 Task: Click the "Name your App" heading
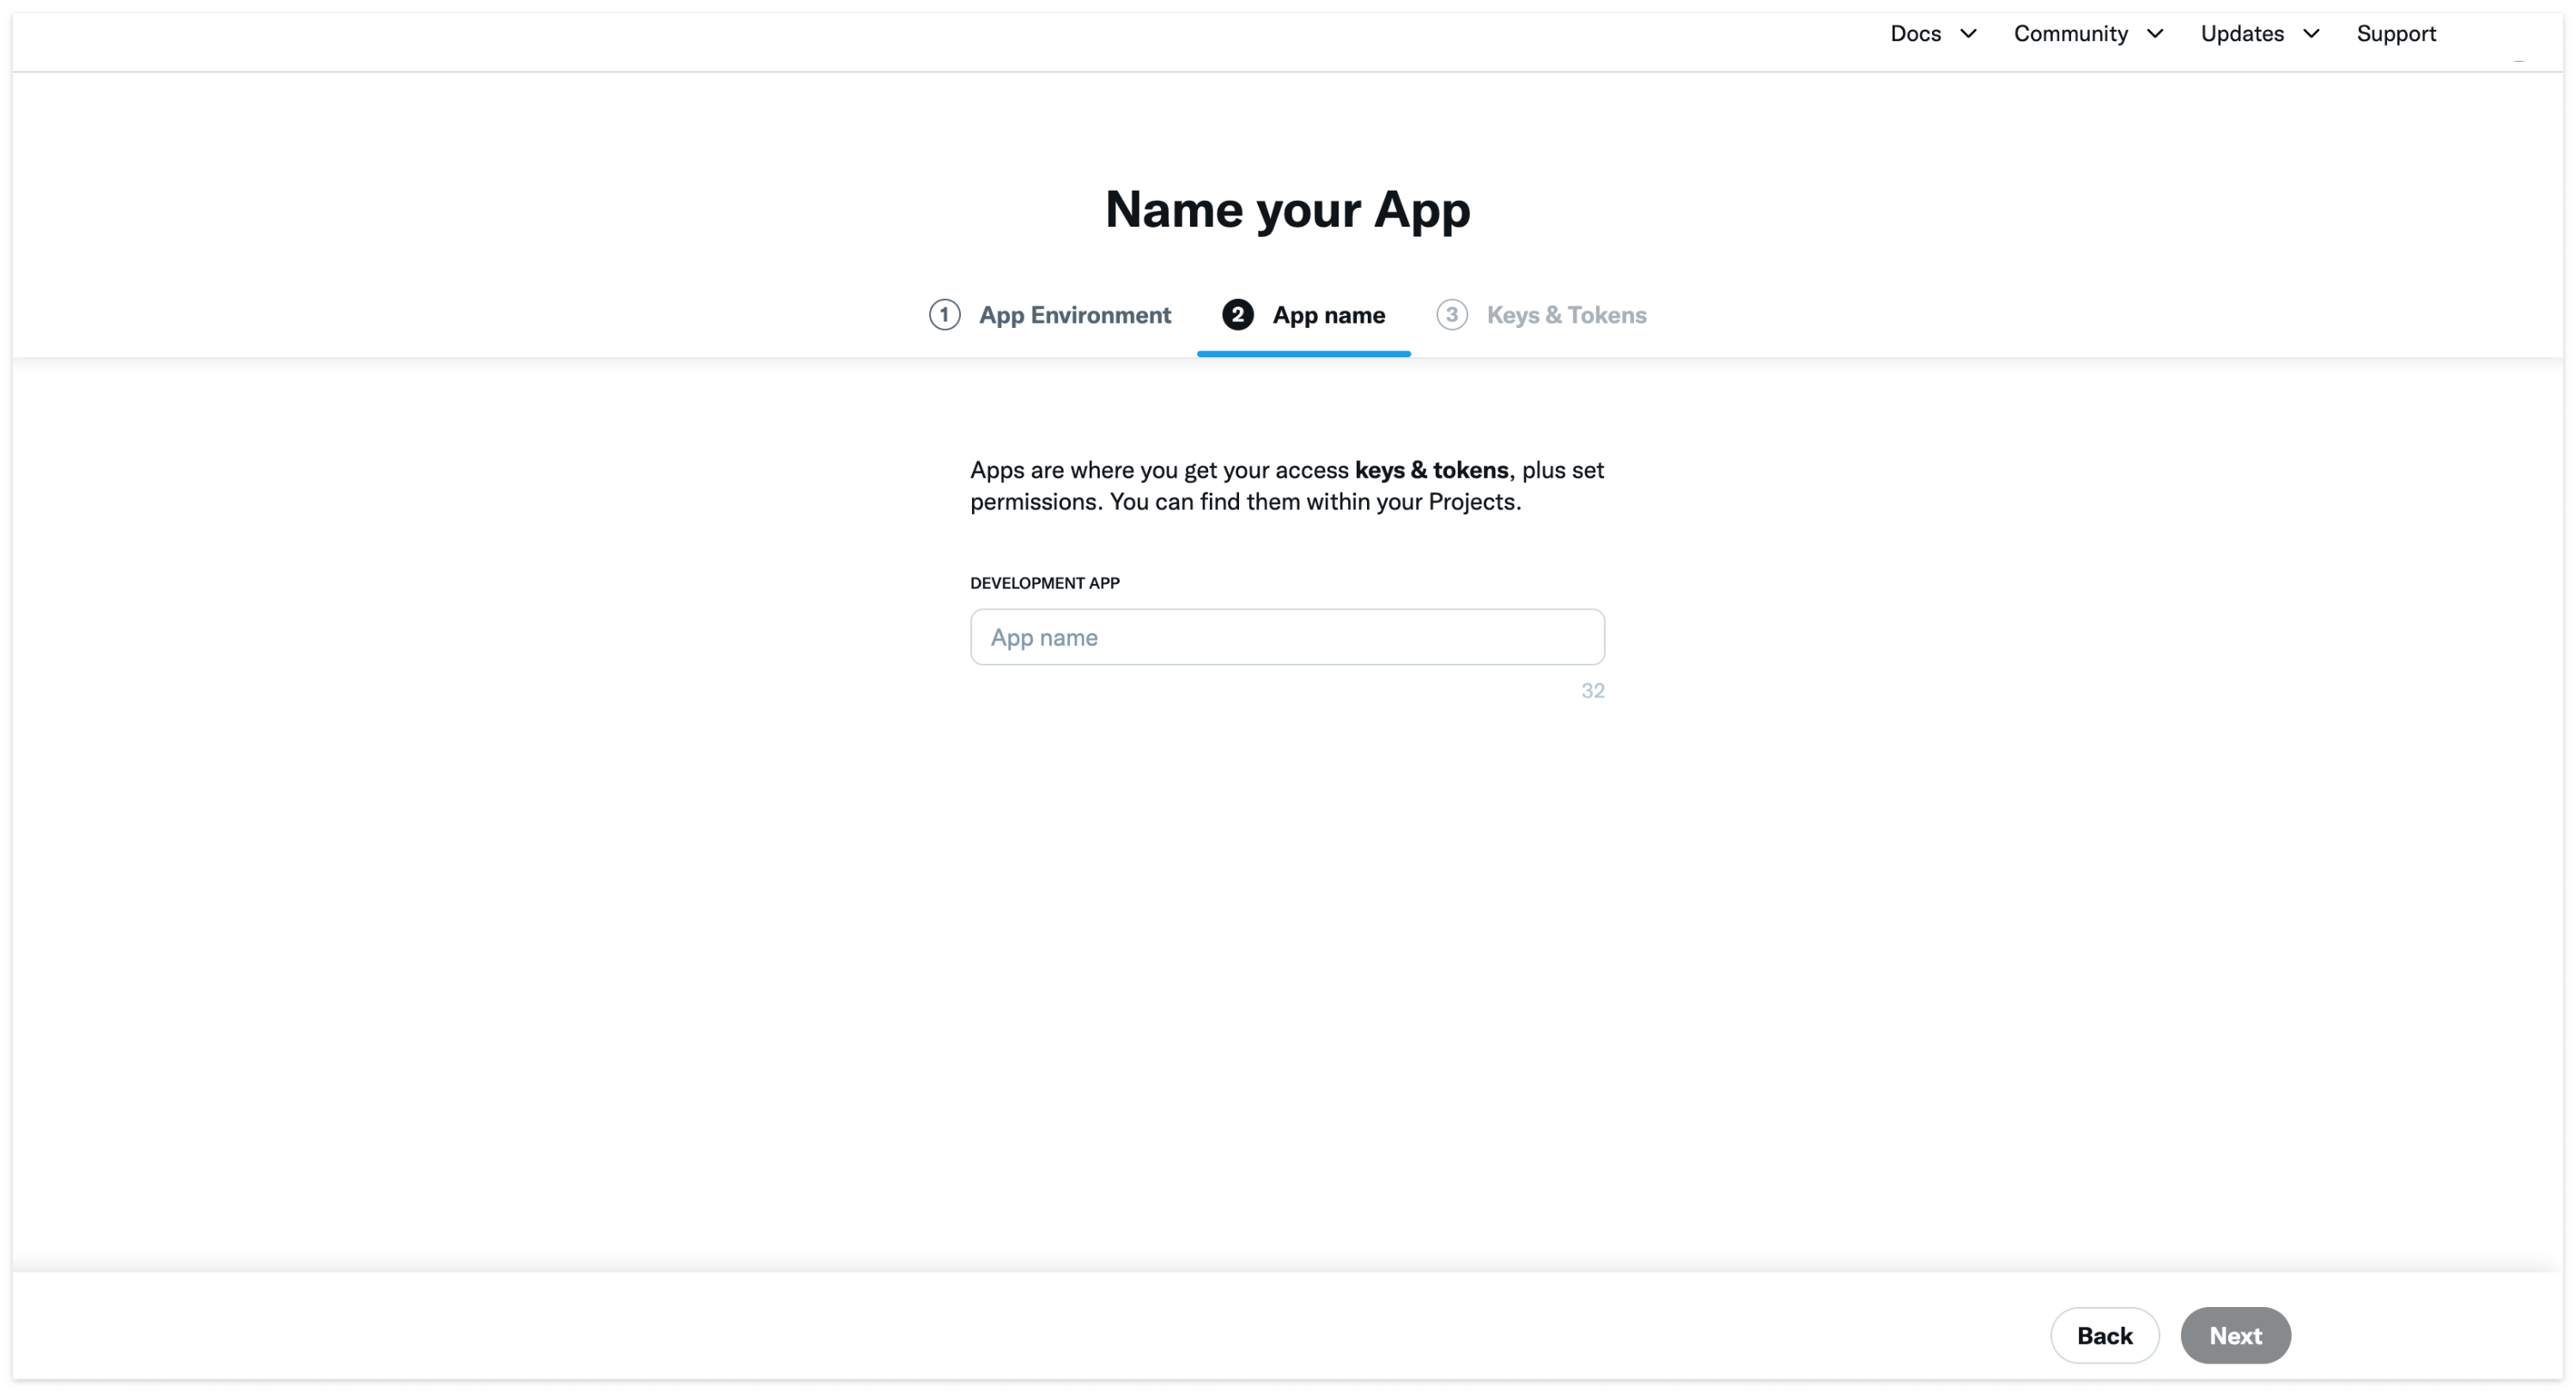pyautogui.click(x=1287, y=210)
